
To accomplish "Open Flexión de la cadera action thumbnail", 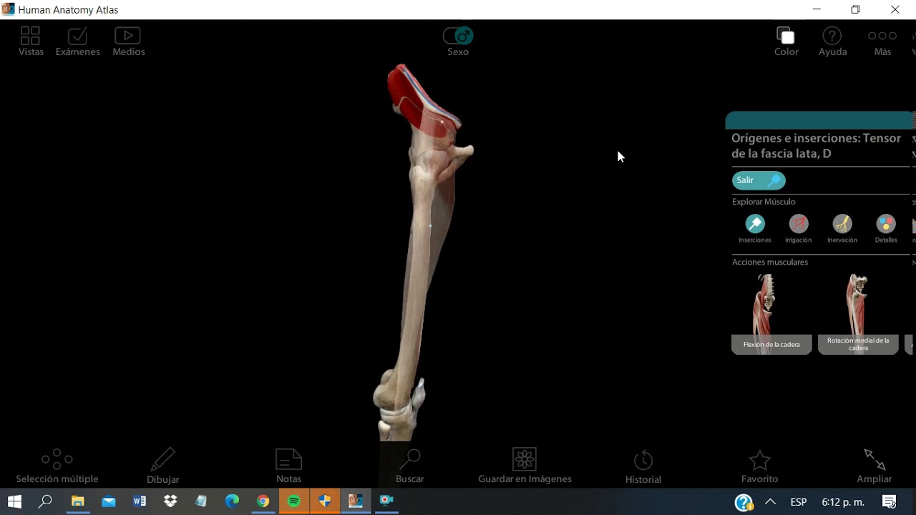I will click(771, 313).
